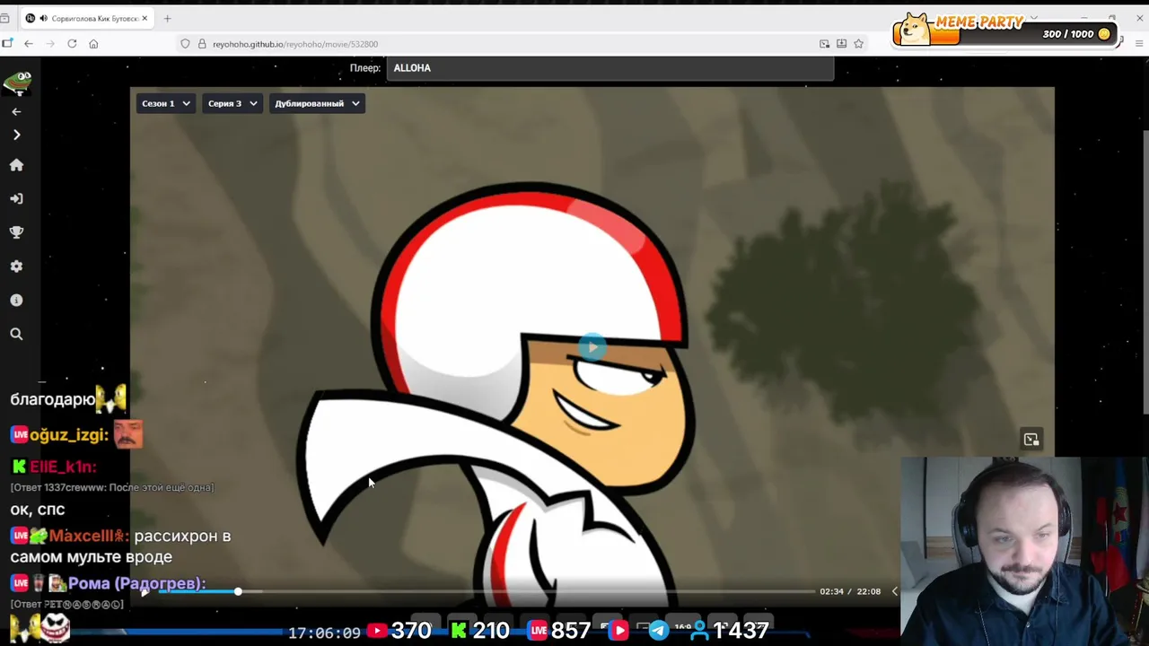This screenshot has height=646, width=1149.
Task: Open the Серия 3 episode dropdown
Action: (x=232, y=103)
